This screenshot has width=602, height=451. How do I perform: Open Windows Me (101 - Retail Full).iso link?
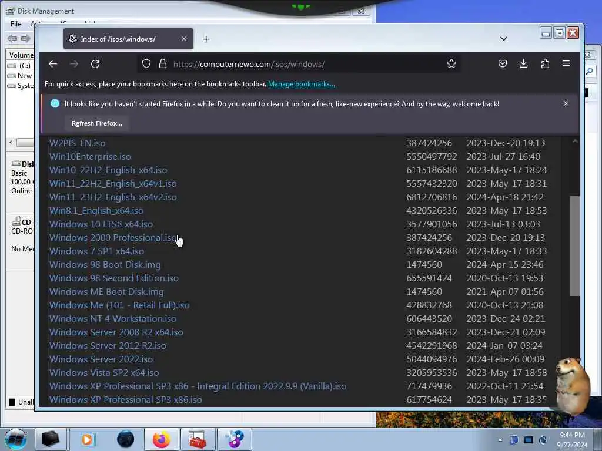119,305
